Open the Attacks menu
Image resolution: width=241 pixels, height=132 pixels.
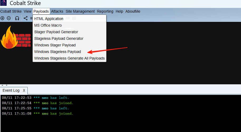tap(57, 11)
